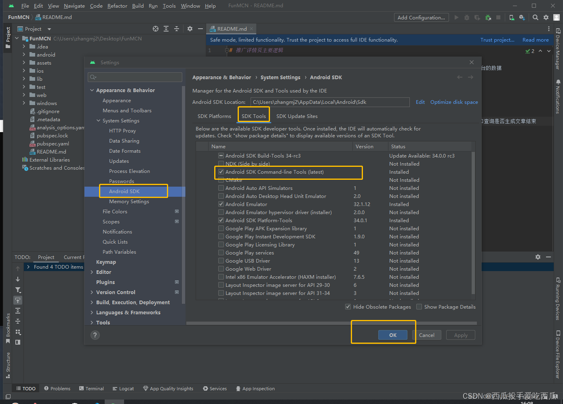
Task: Open Logcat tool window tab
Action: [x=123, y=389]
